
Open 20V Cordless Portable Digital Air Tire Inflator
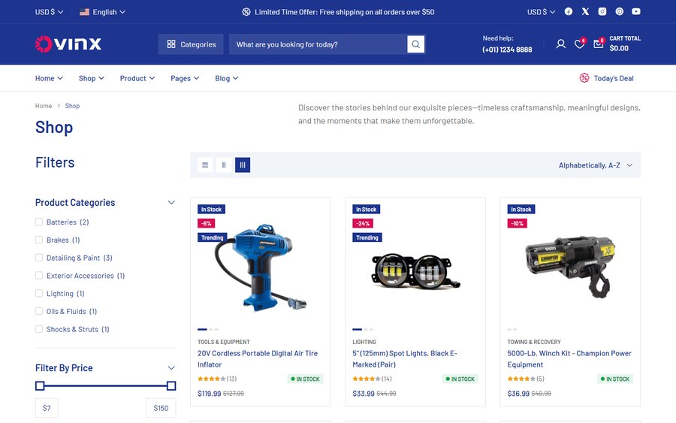pos(258,358)
